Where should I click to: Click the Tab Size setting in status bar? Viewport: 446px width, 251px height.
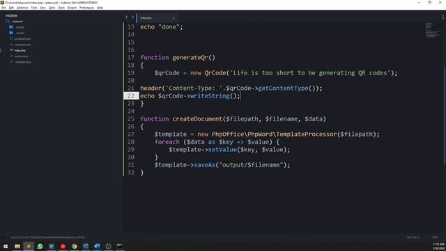click(x=413, y=237)
